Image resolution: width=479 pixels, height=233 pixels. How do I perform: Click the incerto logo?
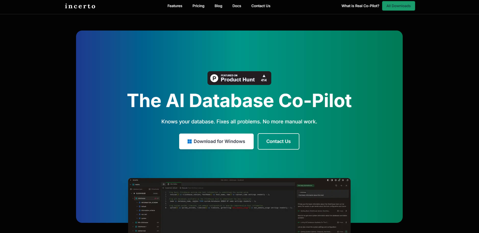point(80,6)
